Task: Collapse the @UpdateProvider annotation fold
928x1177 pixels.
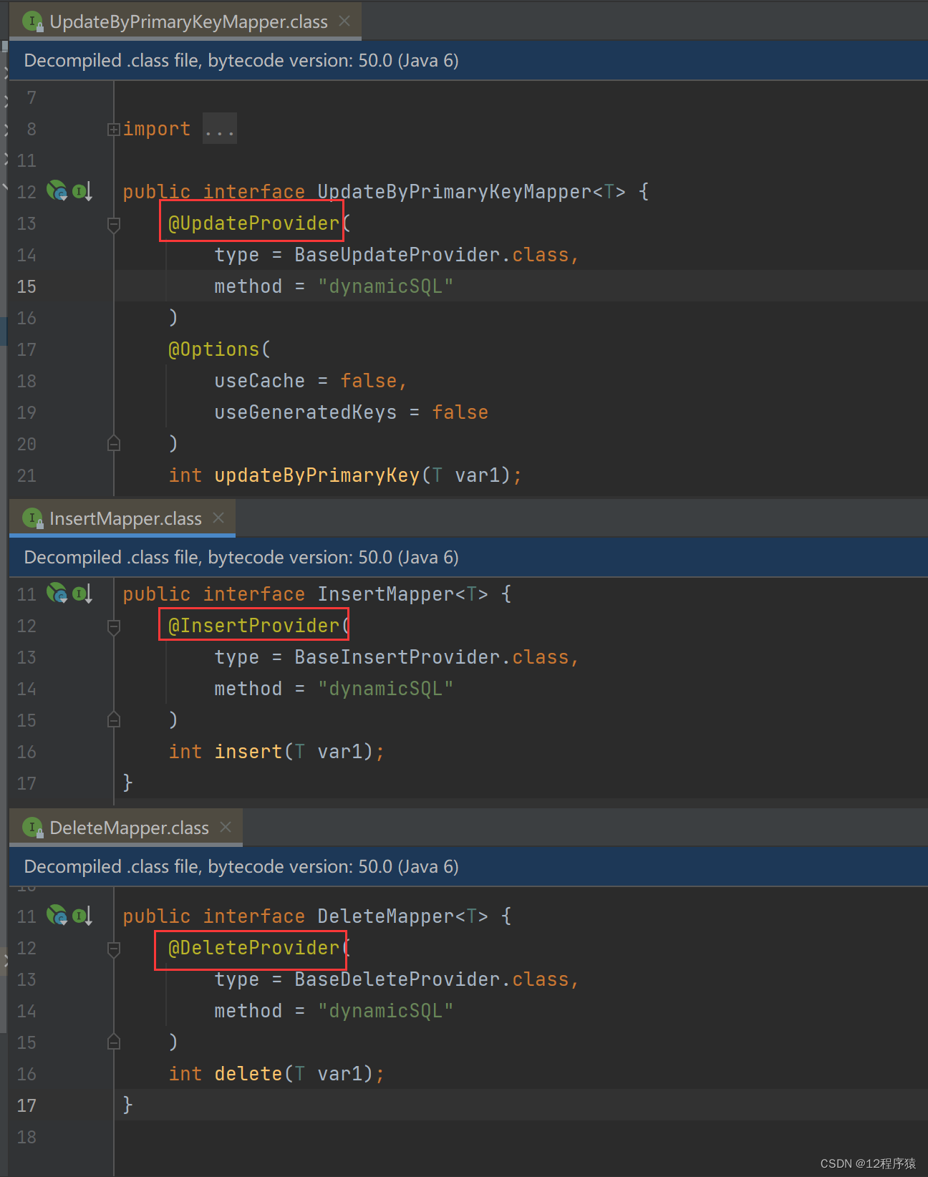Action: pos(113,224)
